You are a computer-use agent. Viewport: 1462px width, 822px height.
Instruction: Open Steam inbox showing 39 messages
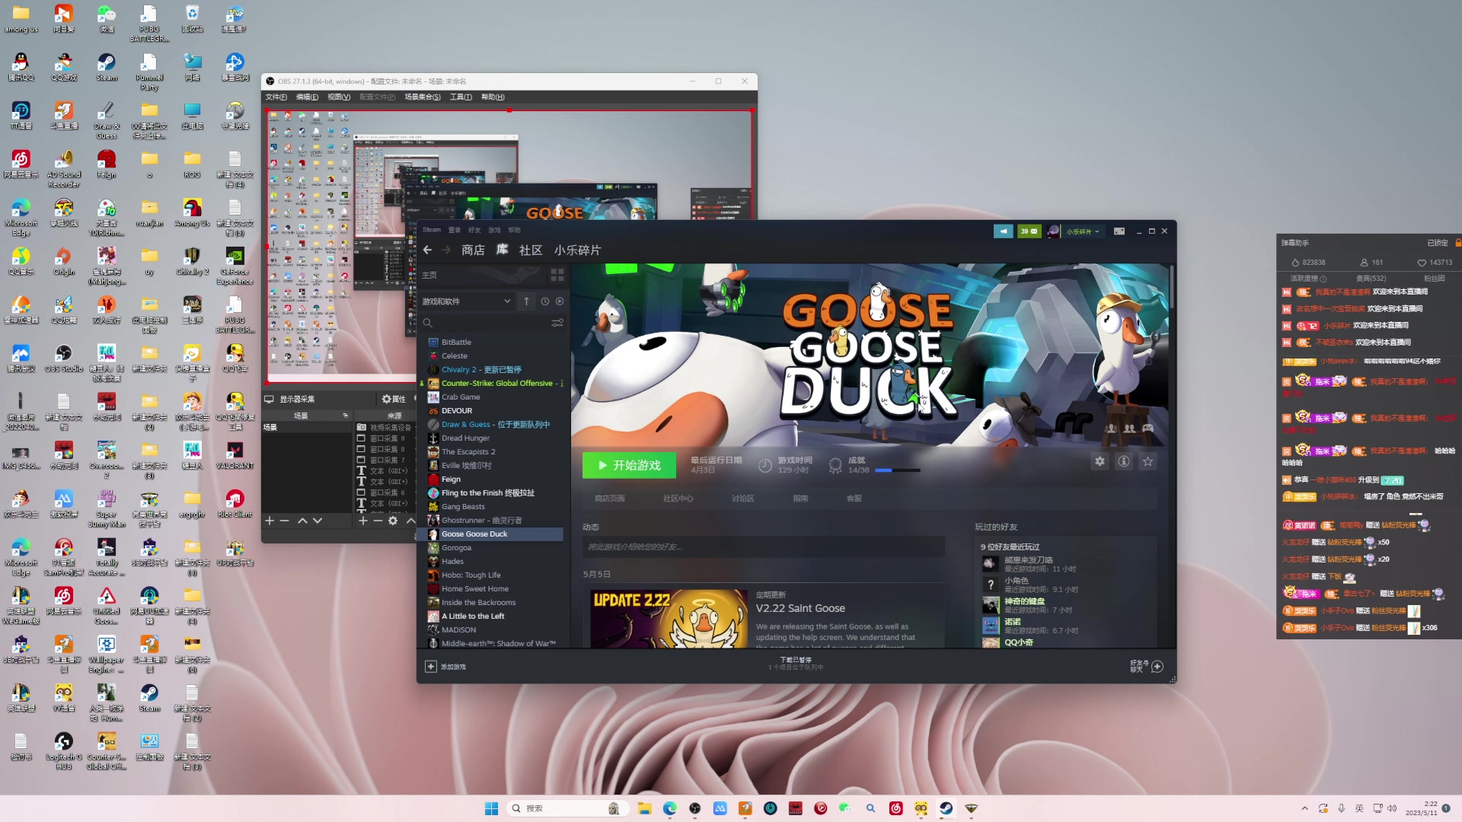pyautogui.click(x=1029, y=231)
